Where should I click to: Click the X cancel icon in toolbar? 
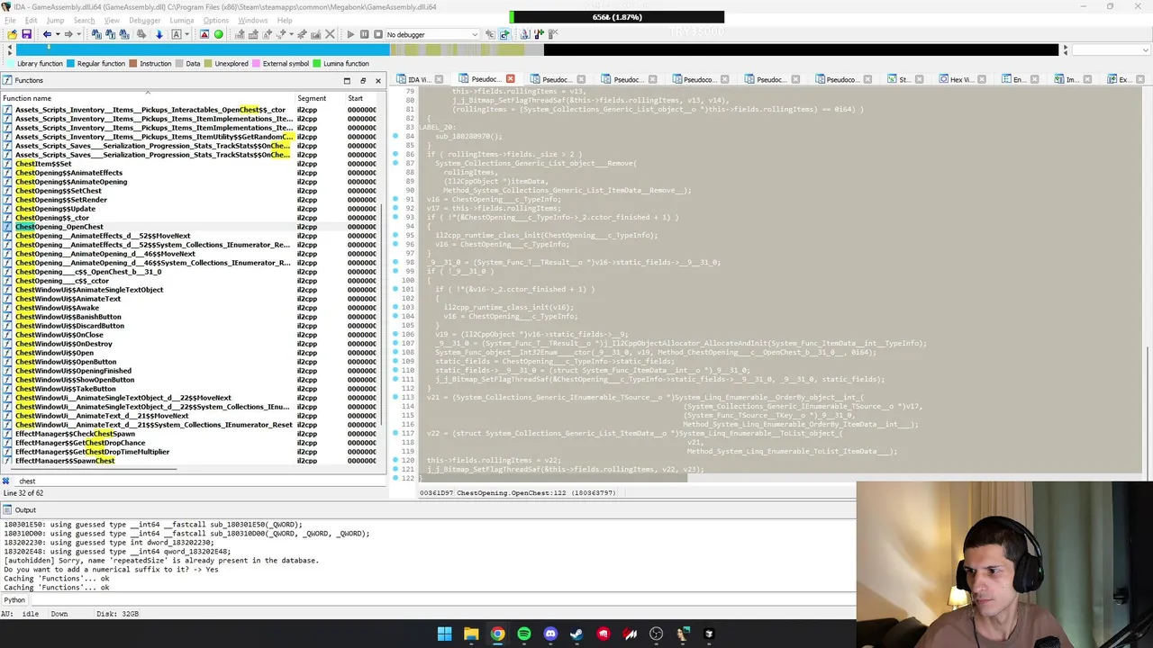329,34
